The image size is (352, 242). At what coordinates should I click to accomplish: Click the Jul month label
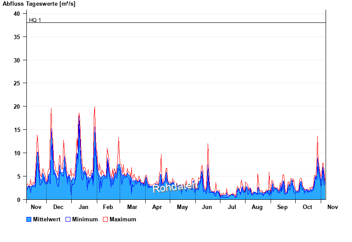point(231,207)
